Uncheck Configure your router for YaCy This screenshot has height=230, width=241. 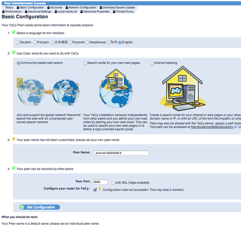click(95, 190)
